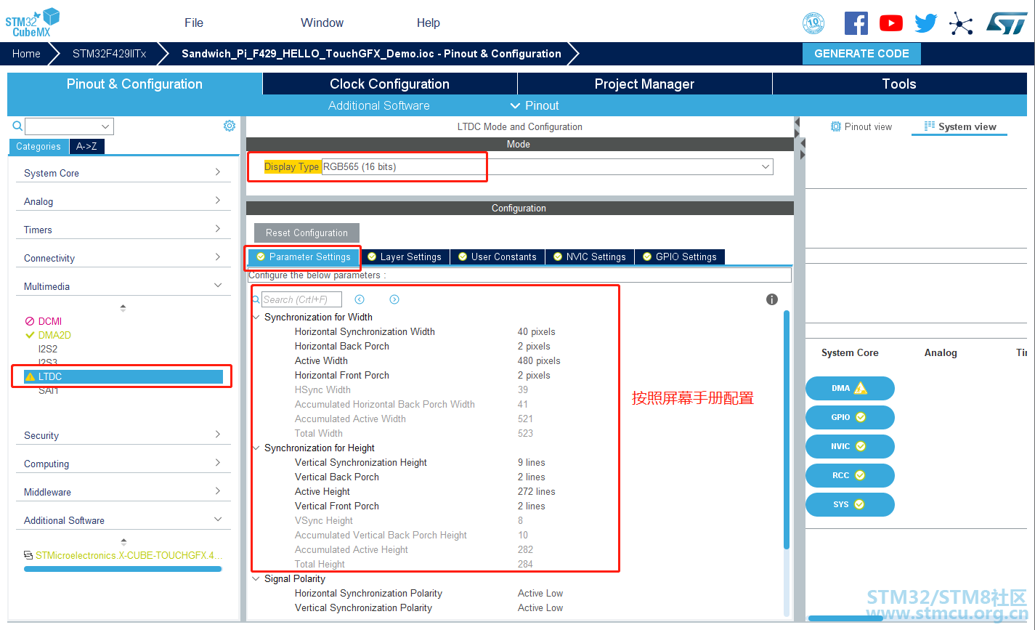Click STM32F429IITx breadcrumb
This screenshot has height=630, width=1035.
coord(109,54)
